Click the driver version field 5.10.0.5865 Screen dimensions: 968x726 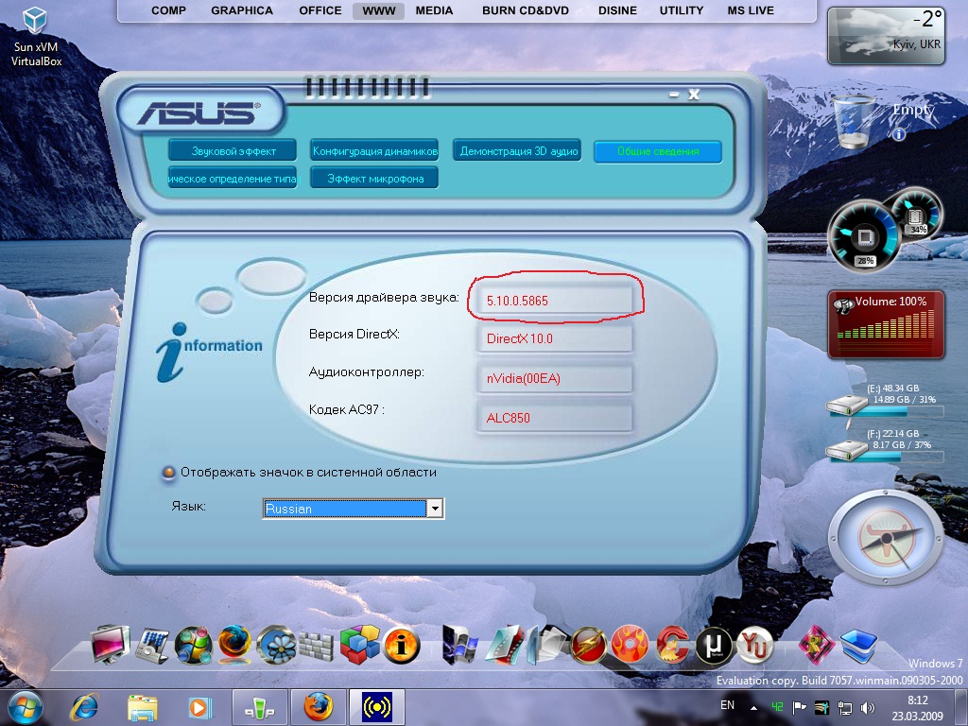click(554, 301)
